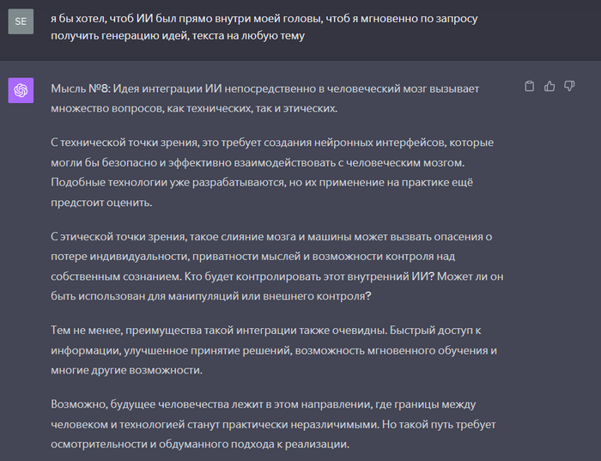Copy the assistant response with clipboard icon
The image size is (601, 461).
click(530, 86)
